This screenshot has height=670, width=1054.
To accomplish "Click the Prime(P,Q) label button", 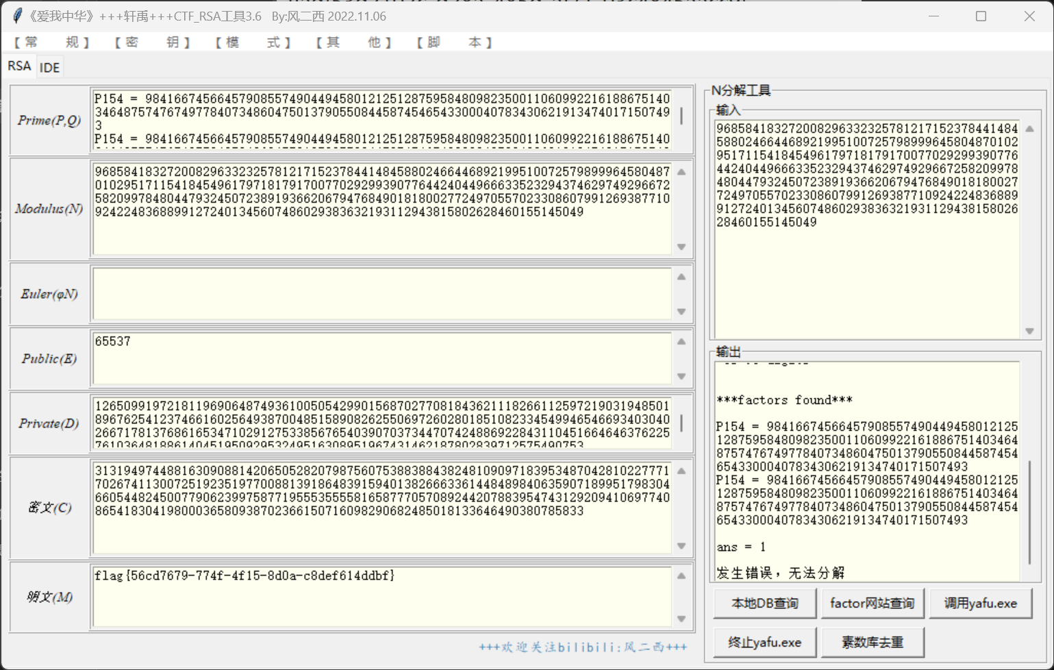I will coord(49,121).
